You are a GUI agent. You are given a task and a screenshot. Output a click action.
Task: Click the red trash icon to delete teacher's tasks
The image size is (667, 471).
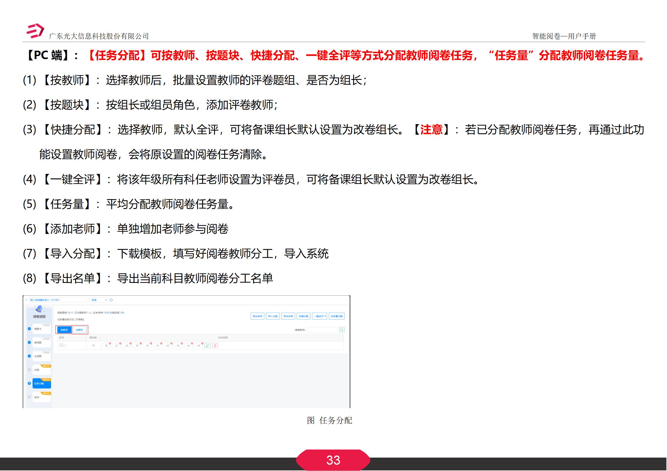[x=216, y=345]
